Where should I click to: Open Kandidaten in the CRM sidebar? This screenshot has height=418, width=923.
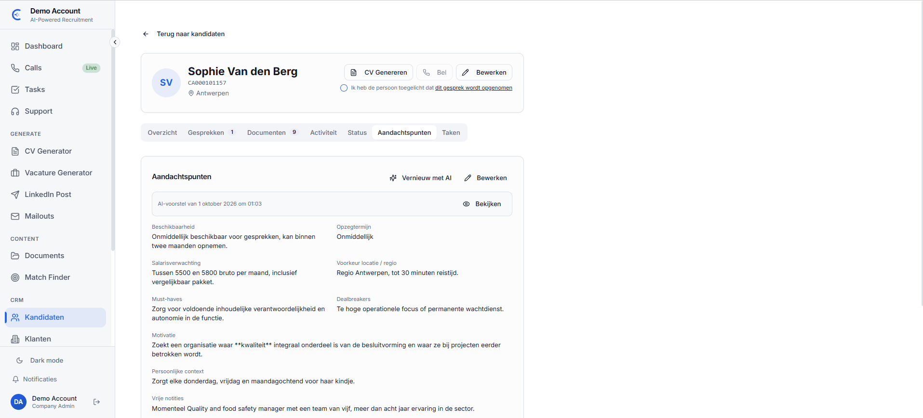(55, 317)
